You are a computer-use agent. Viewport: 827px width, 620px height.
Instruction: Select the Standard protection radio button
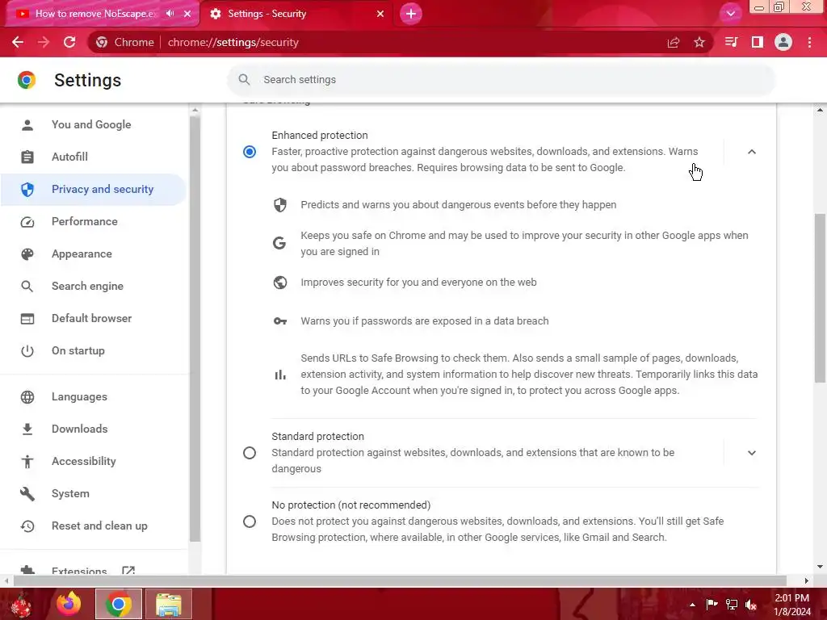point(250,453)
